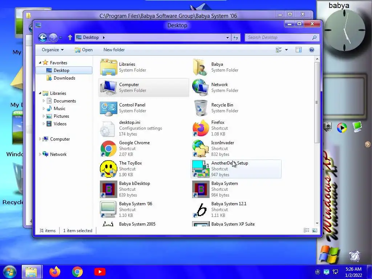Open address bar history dropdown
This screenshot has height=279, width=372.
(227, 37)
